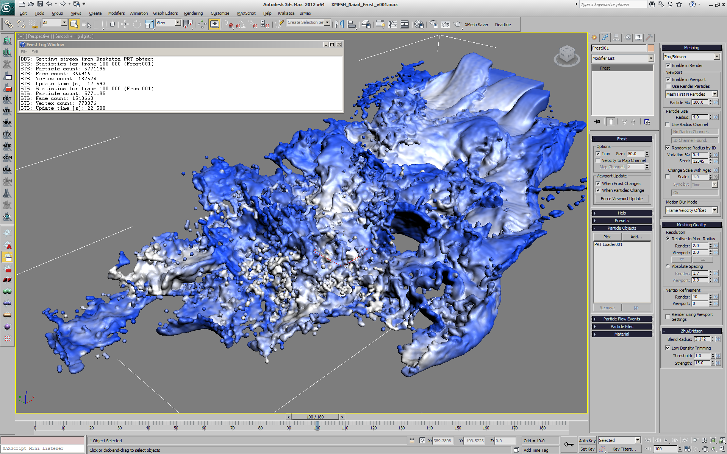Switch to the Utilities hammer panel icon
Screen dimensions: 727x454
[x=649, y=37]
